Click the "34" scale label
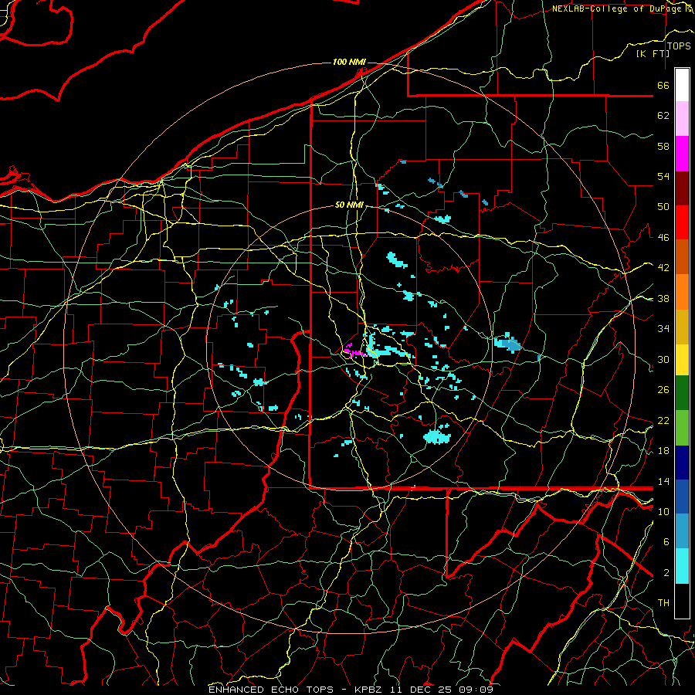 (x=663, y=329)
